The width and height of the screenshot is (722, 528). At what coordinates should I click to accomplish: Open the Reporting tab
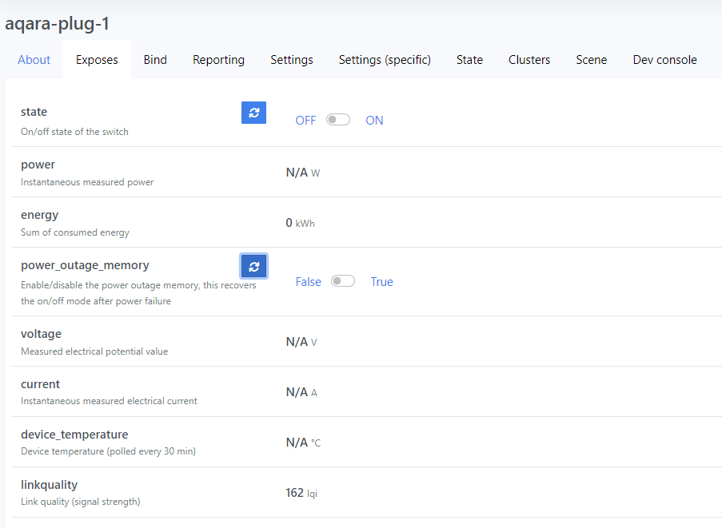pos(218,60)
